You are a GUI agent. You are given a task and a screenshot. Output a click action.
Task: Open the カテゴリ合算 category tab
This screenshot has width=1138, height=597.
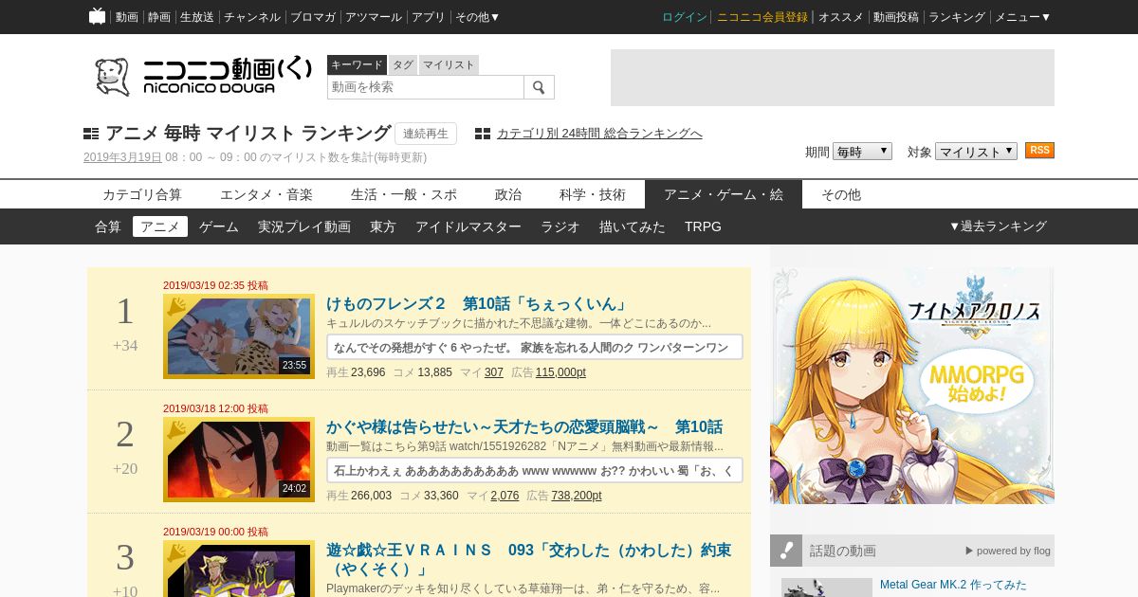click(x=142, y=194)
